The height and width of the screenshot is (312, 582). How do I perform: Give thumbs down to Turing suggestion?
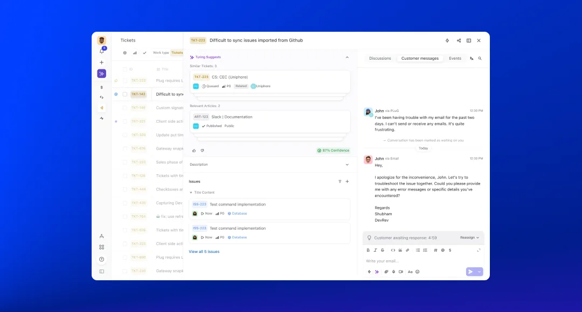pos(202,151)
